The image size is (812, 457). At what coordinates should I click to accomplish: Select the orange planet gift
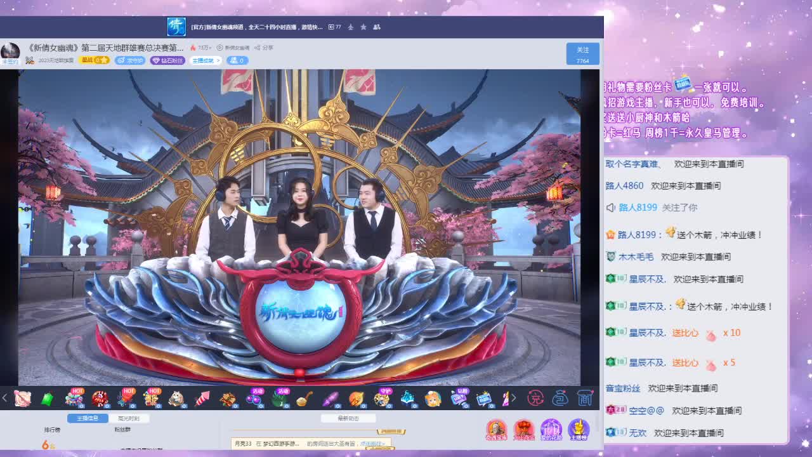[357, 399]
